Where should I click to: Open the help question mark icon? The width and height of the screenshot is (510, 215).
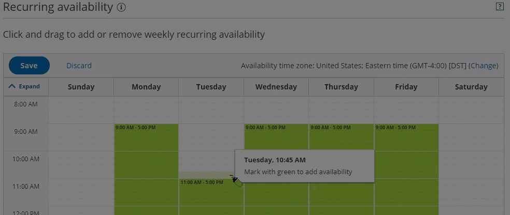click(500, 7)
